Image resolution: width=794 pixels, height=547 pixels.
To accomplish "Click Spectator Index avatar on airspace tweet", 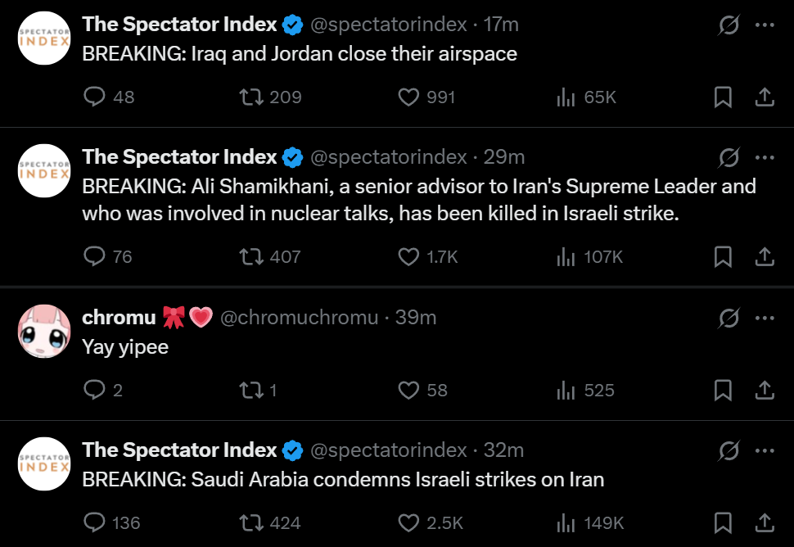I will click(x=45, y=38).
